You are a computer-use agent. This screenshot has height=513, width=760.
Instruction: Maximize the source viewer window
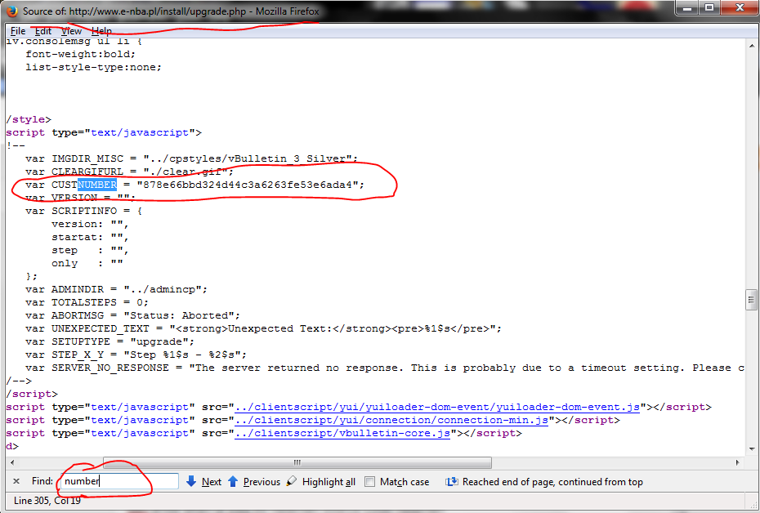[x=709, y=7]
